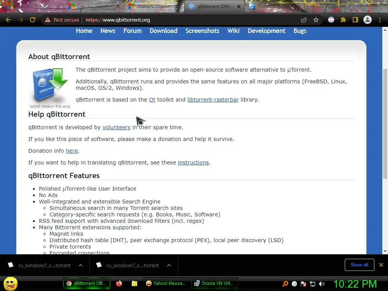Click the volume speaker tray icon
This screenshot has width=388, height=291.
(x=322, y=283)
